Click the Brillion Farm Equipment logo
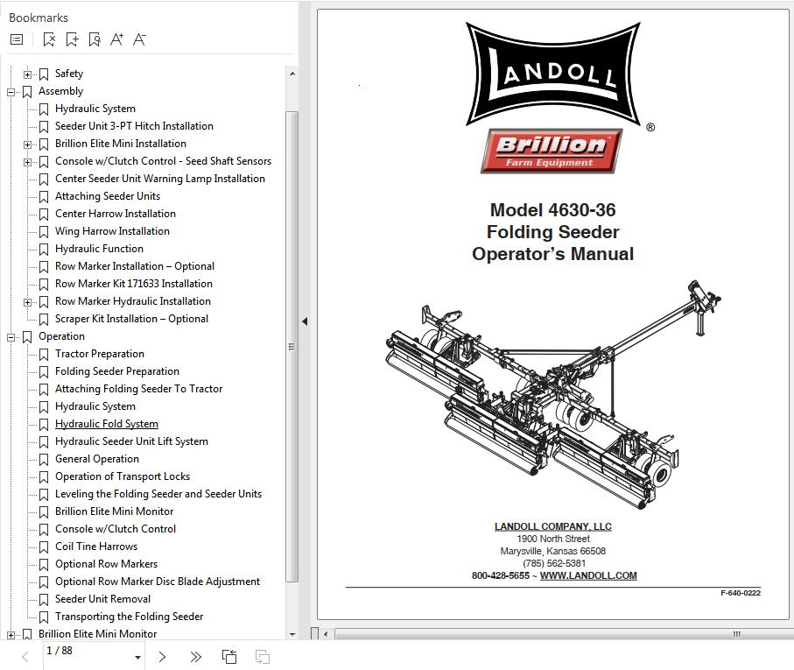This screenshot has width=794, height=670. point(552,151)
